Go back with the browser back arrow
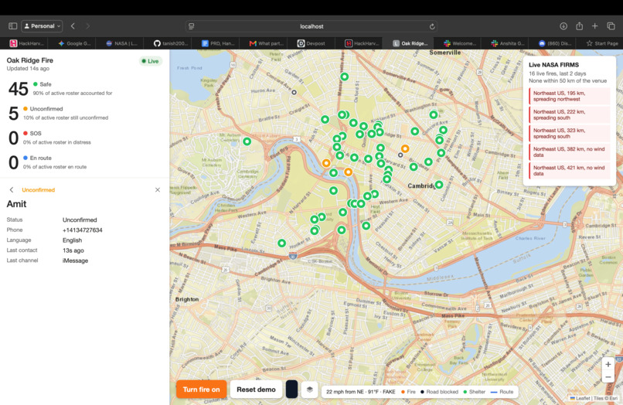Image resolution: width=623 pixels, height=405 pixels. pyautogui.click(x=73, y=26)
